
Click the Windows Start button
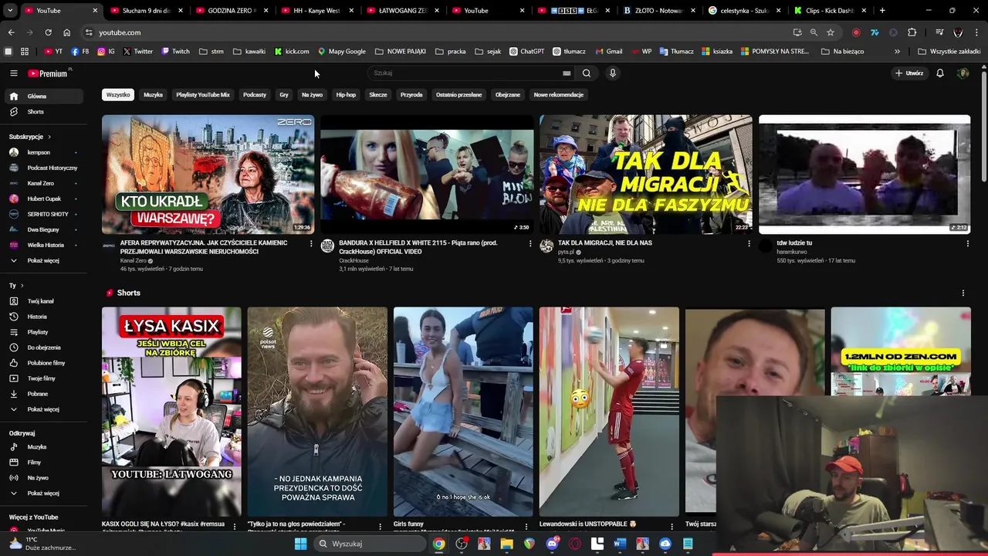pos(300,544)
